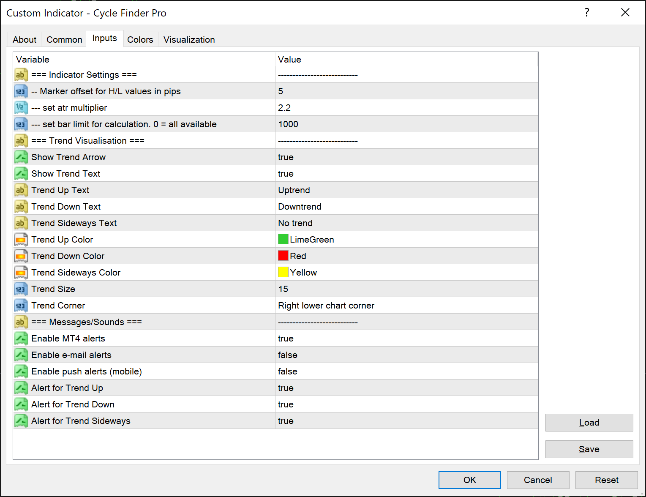Click the color icon beside Trend Up Color
The image size is (646, 497).
tap(21, 240)
